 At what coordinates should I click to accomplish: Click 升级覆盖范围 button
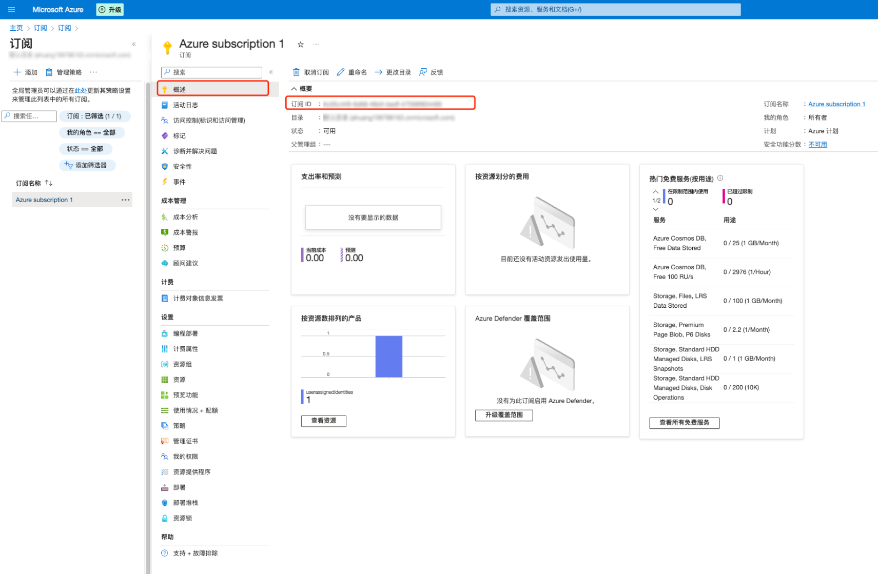tap(504, 415)
